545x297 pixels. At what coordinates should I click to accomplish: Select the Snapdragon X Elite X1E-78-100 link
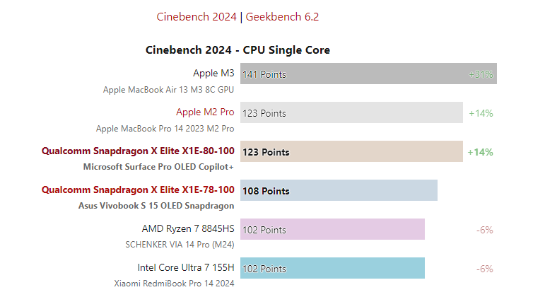coord(138,190)
